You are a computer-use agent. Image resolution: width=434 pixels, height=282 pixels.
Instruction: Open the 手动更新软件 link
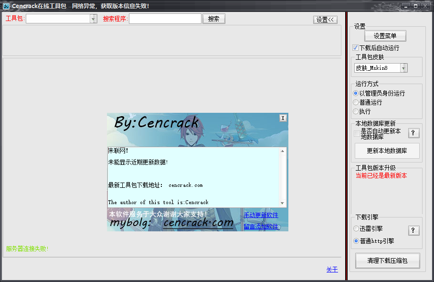pyautogui.click(x=261, y=215)
